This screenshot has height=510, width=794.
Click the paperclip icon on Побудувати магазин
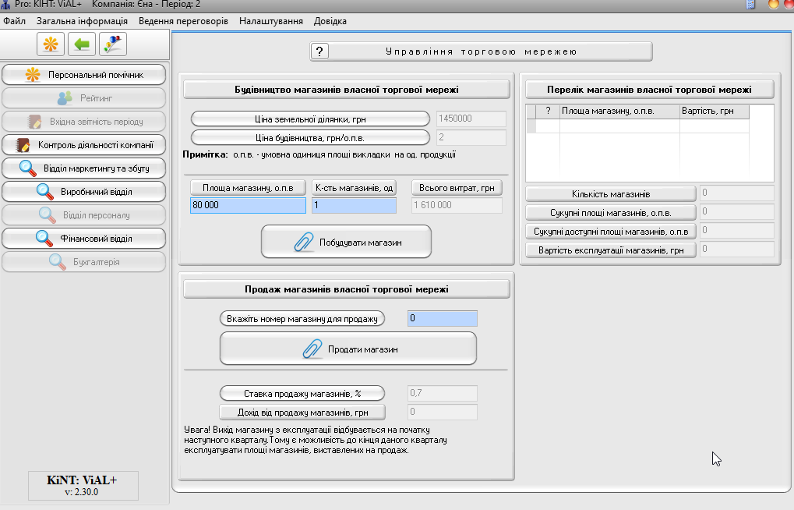coord(304,243)
